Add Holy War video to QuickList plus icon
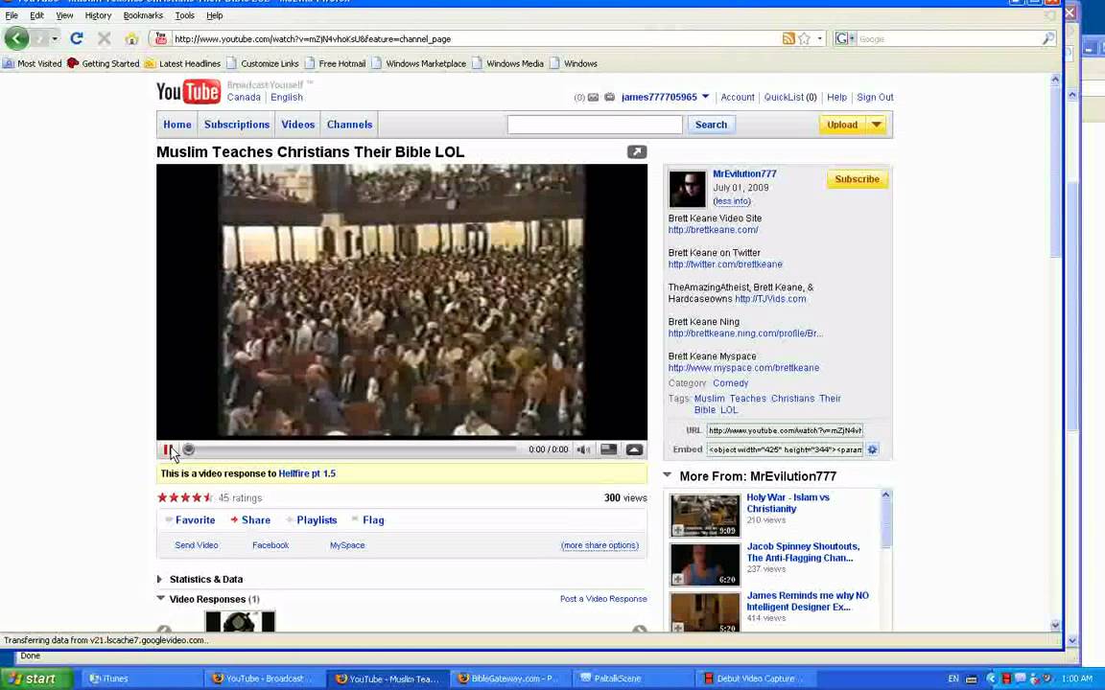Image resolution: width=1105 pixels, height=690 pixels. click(677, 530)
